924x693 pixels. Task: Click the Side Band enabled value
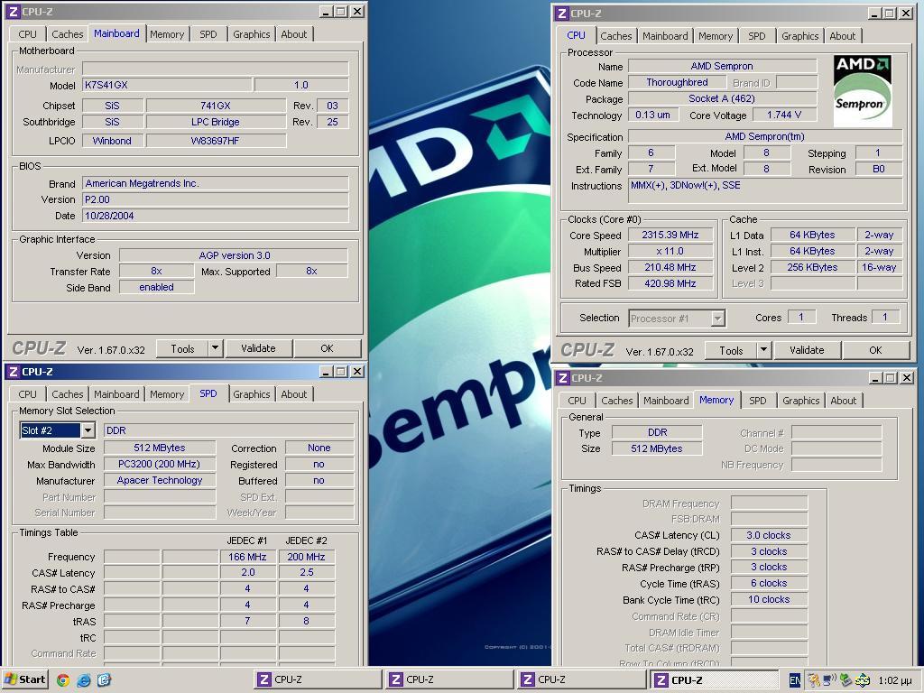(x=156, y=287)
